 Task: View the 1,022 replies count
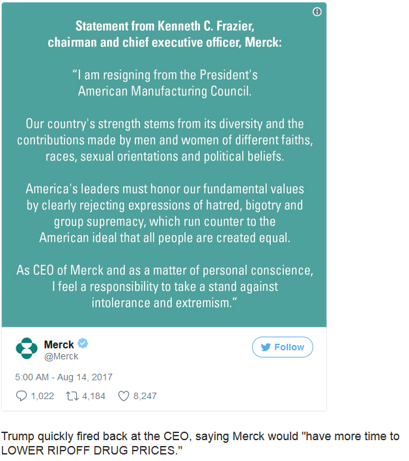click(x=42, y=396)
